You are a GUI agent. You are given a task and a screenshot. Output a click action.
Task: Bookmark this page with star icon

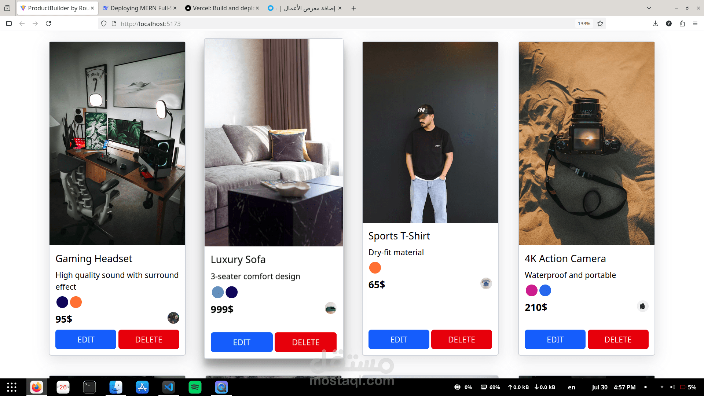coord(600,23)
